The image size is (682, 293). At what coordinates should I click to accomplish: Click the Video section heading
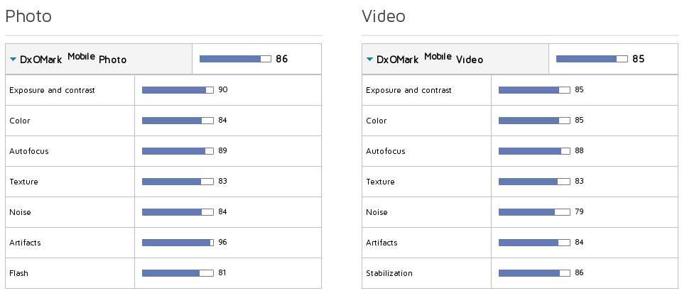coord(384,16)
